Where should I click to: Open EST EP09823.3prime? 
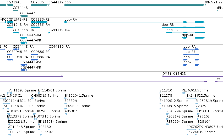pos(66,109)
